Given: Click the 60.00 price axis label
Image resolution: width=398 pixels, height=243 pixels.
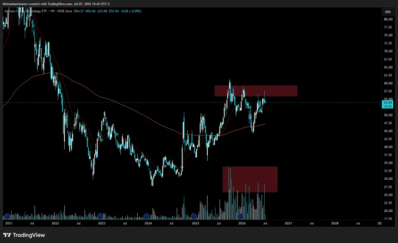Looking at the screenshot, I should click(x=388, y=83).
